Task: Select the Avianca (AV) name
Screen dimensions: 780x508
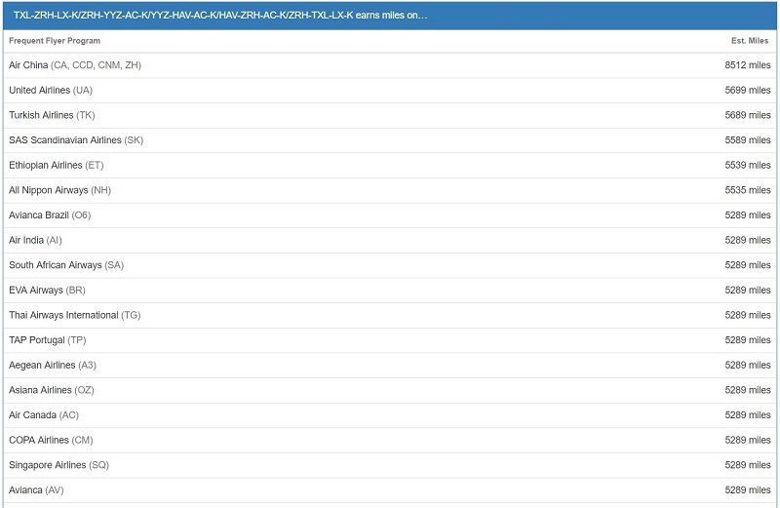Action: [36, 490]
